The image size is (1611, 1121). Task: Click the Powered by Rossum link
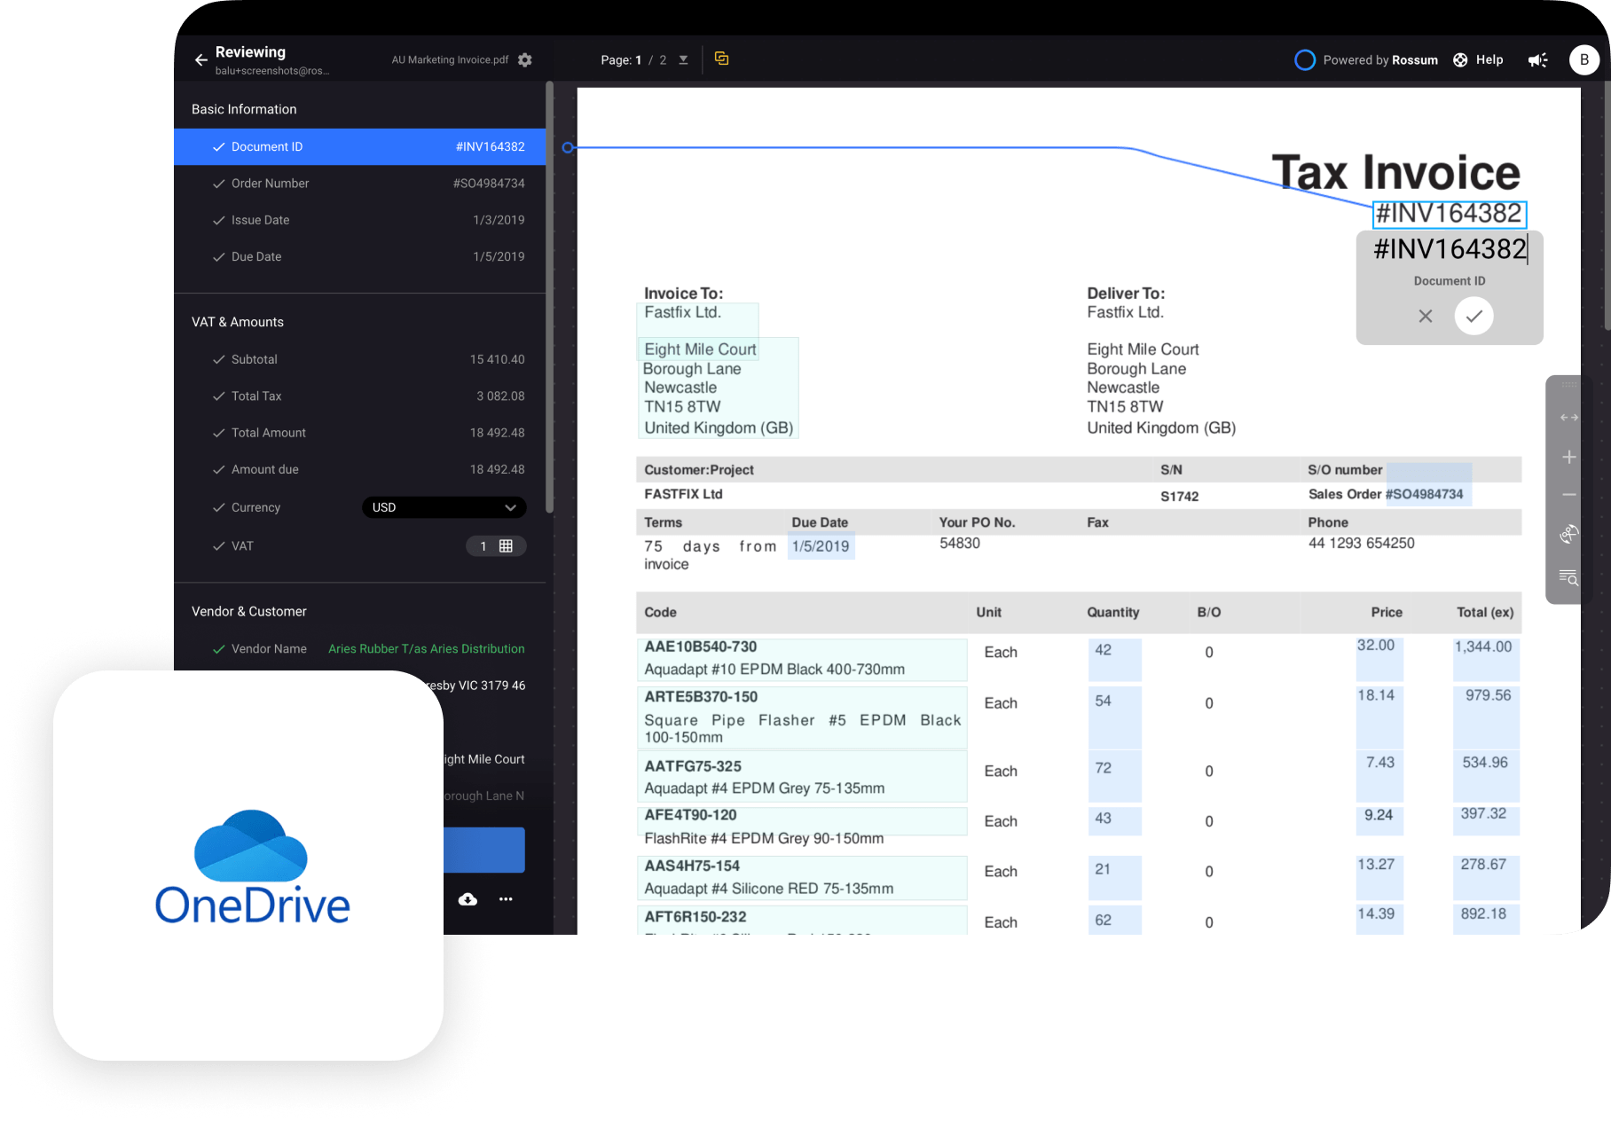click(x=1366, y=59)
